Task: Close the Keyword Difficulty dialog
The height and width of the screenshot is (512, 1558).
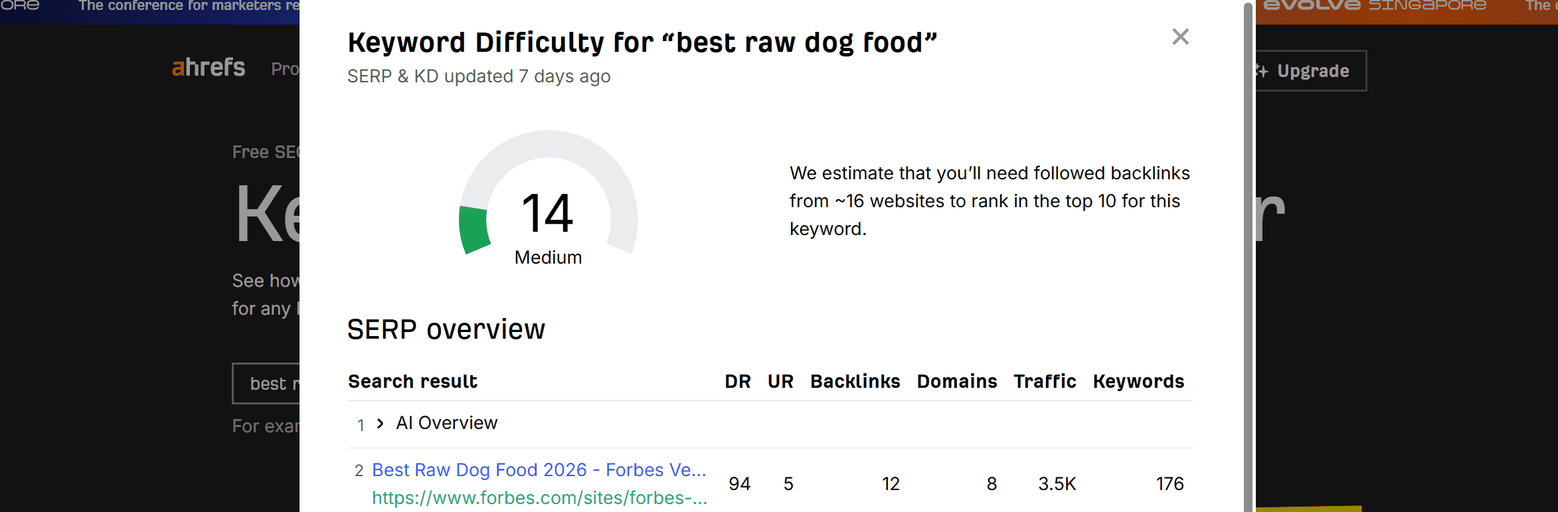Action: click(1180, 37)
